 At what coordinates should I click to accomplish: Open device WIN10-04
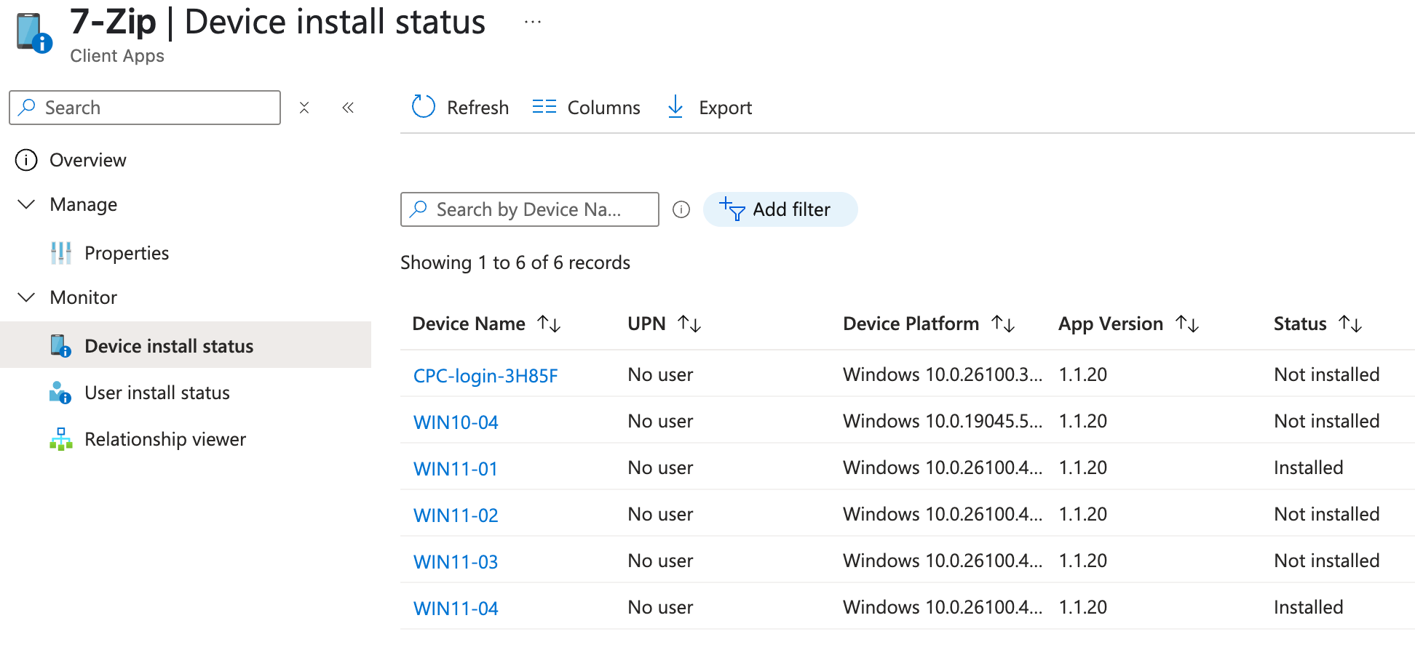tap(456, 422)
